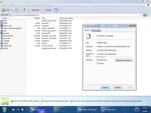
Task: Select the Gifts folder icon
Action: click(2, 21)
